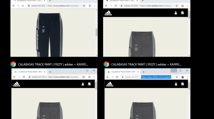Click the adidas logo in the top-right window
Image resolution: width=214 pixels, height=119 pixels.
tap(108, 13)
